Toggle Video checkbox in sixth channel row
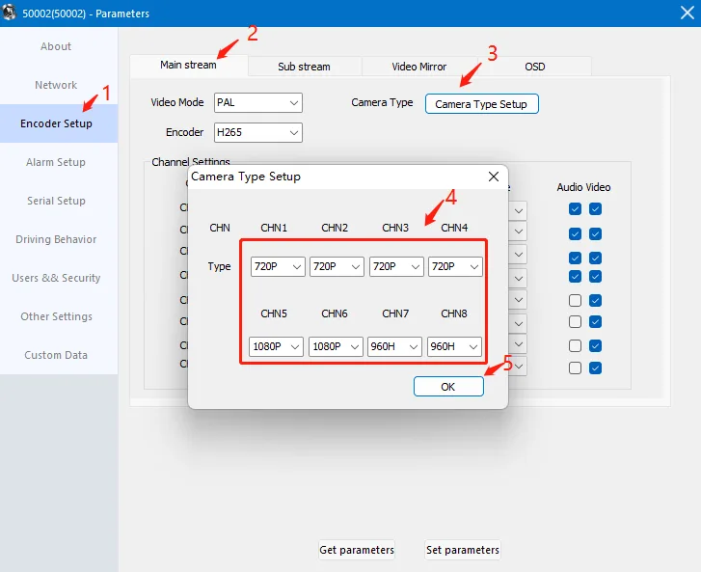Screen dimensions: 701x572 [x=595, y=321]
